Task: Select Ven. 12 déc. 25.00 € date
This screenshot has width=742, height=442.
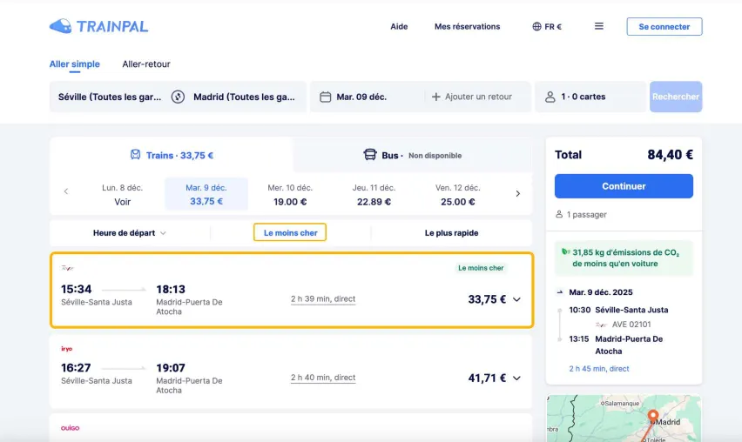Action: click(x=457, y=194)
